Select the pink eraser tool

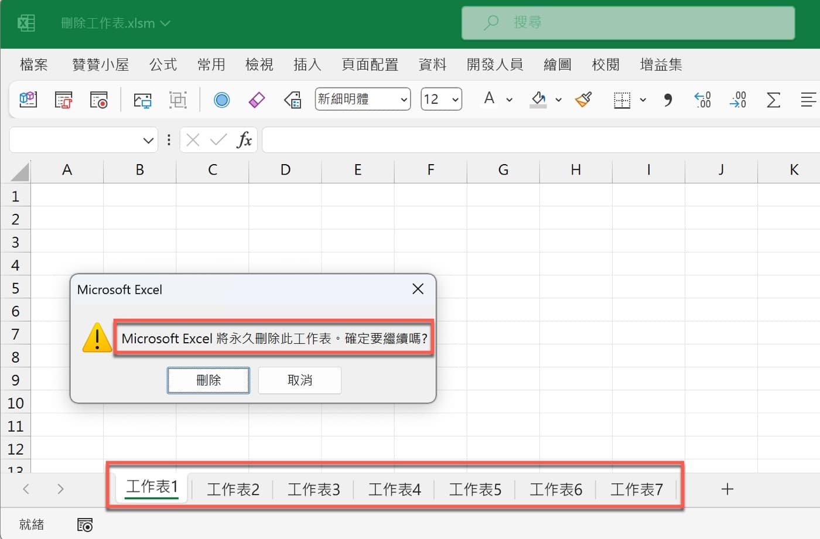[x=257, y=100]
